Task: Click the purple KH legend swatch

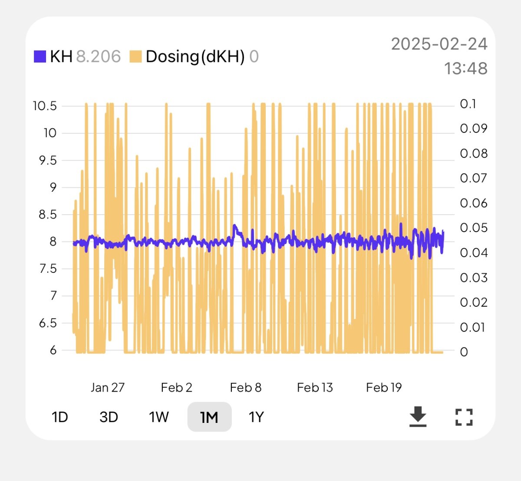Action: tap(40, 56)
